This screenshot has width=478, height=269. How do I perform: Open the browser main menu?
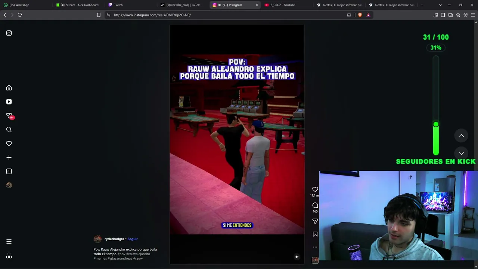(x=473, y=15)
